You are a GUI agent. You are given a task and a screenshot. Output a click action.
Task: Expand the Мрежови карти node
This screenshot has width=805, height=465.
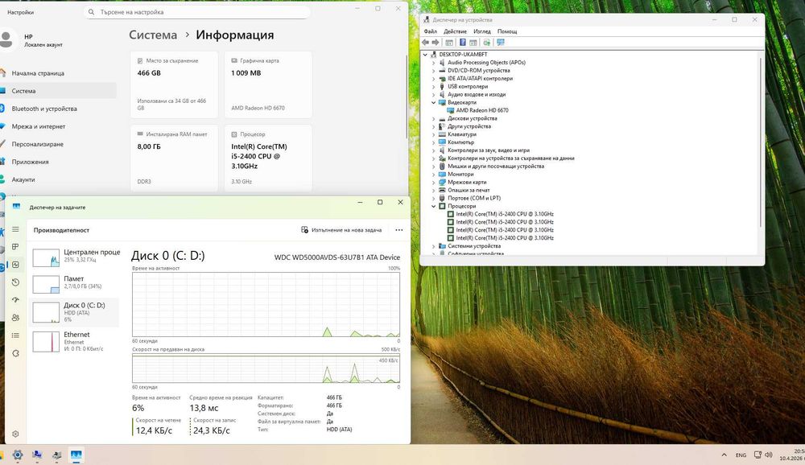433,182
